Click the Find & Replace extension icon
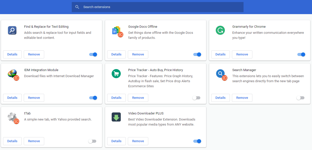 12,30
